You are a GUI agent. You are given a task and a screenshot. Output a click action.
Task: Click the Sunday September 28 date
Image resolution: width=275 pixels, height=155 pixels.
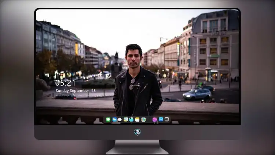coord(76,91)
